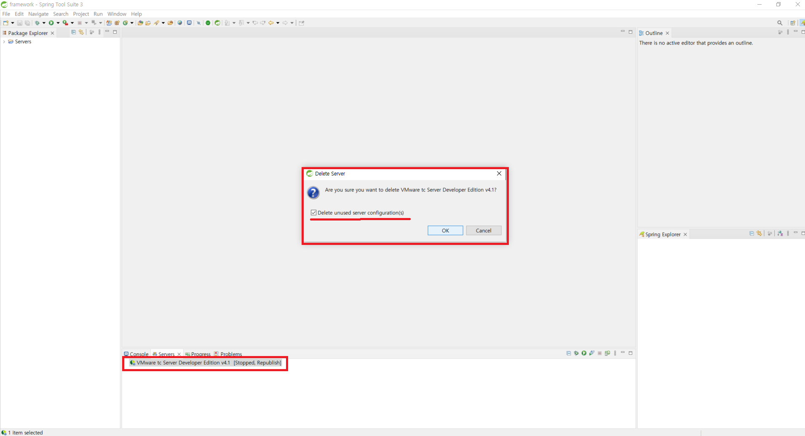The image size is (805, 436).
Task: Collapse all in Servers view toolbar
Action: (x=569, y=353)
